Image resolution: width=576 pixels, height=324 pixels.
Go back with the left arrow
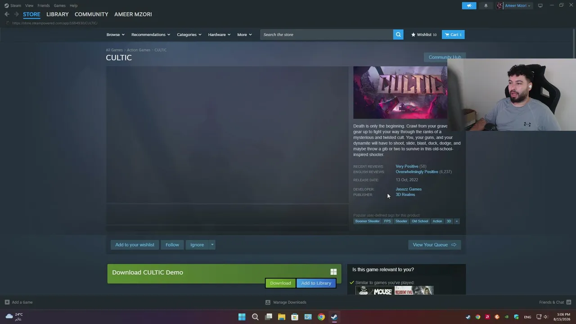7,14
